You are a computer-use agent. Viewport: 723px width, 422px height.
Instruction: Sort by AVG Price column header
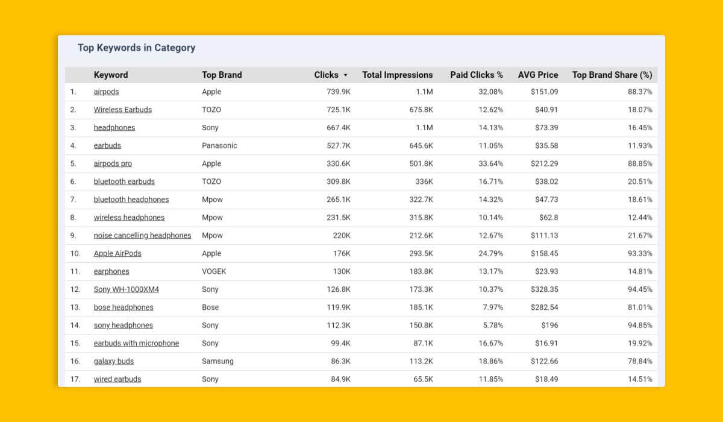[x=537, y=75]
